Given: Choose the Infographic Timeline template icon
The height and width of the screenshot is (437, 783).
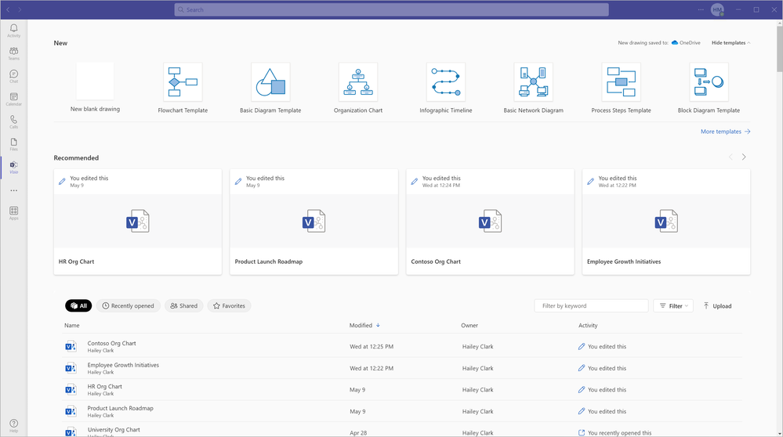Looking at the screenshot, I should (446, 81).
